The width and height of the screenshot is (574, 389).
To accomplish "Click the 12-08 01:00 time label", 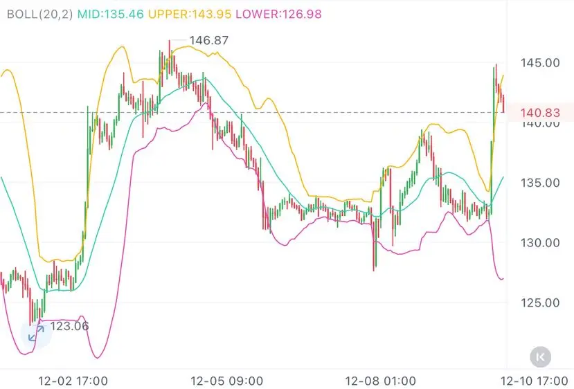I will (x=380, y=381).
